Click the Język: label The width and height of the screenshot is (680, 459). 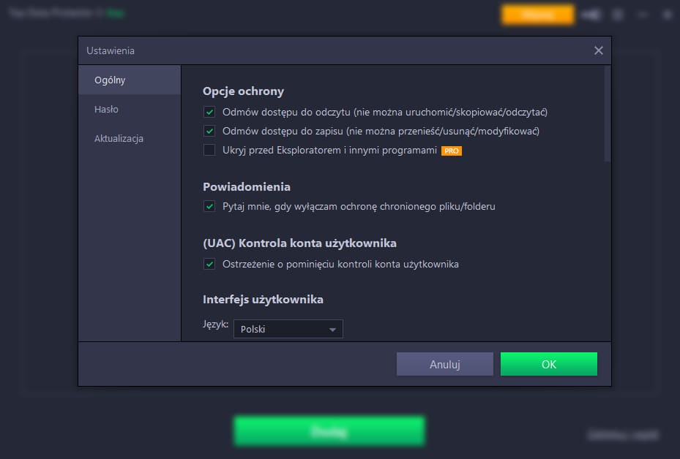coord(215,325)
